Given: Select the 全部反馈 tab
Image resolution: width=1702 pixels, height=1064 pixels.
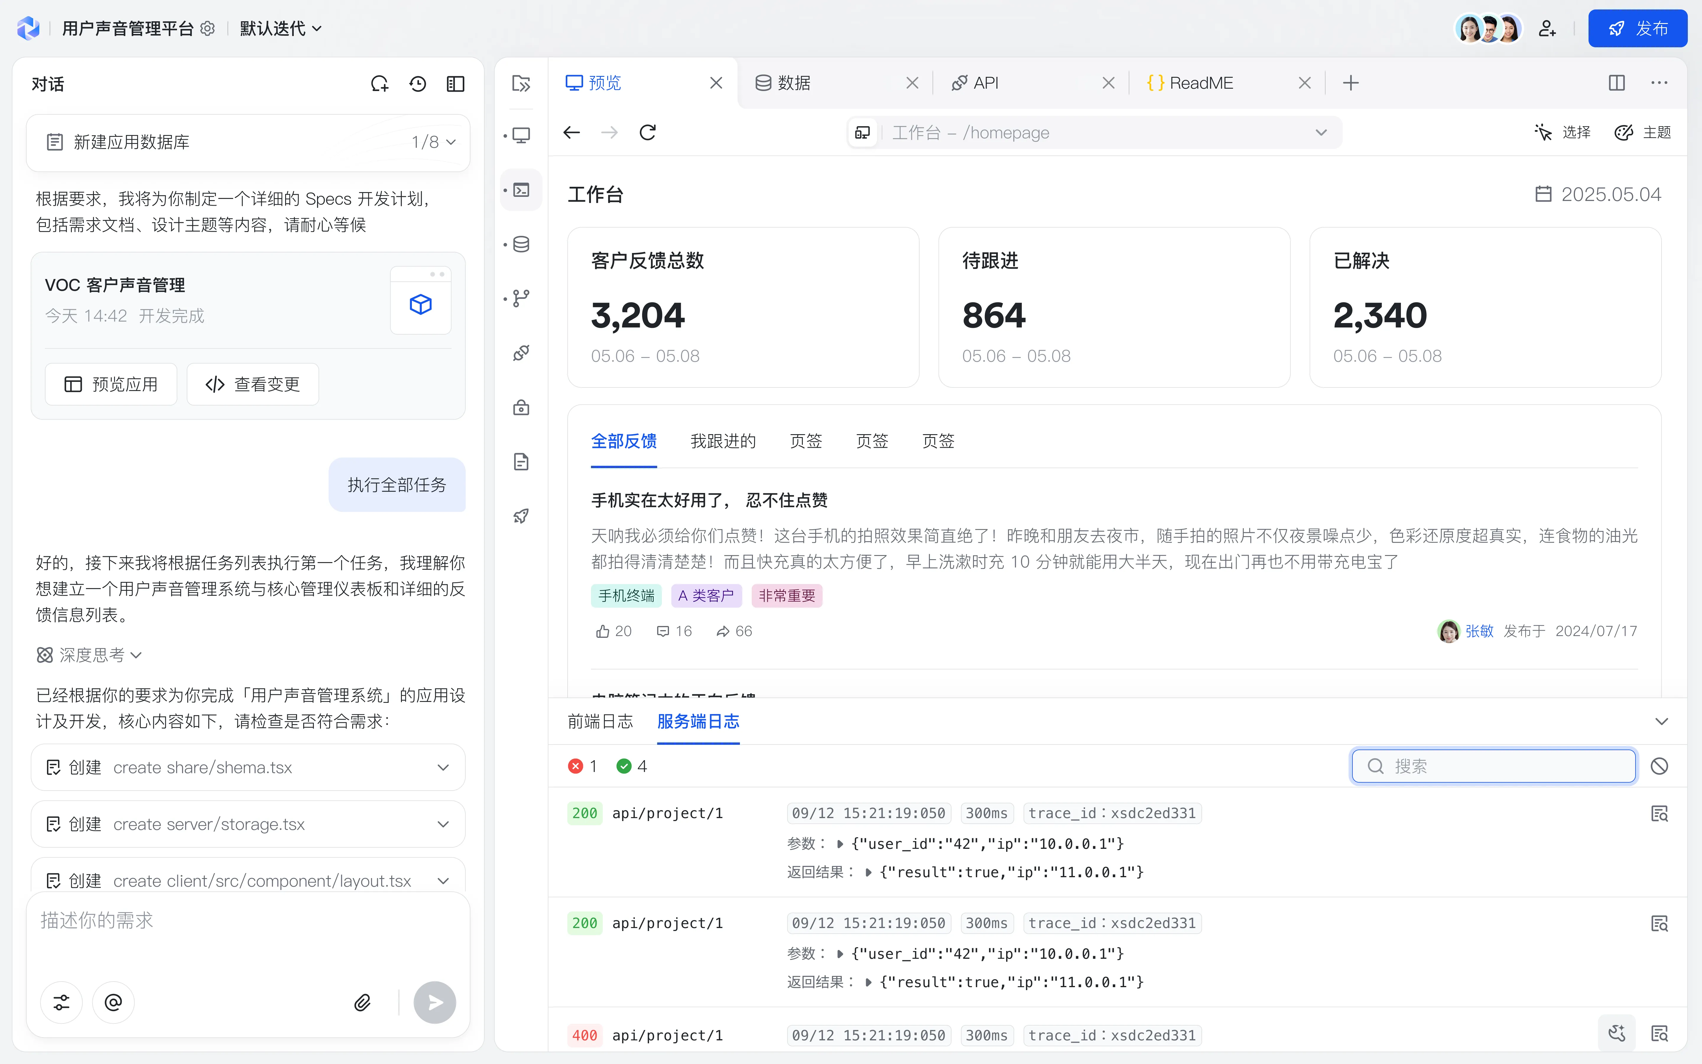Looking at the screenshot, I should pyautogui.click(x=624, y=441).
